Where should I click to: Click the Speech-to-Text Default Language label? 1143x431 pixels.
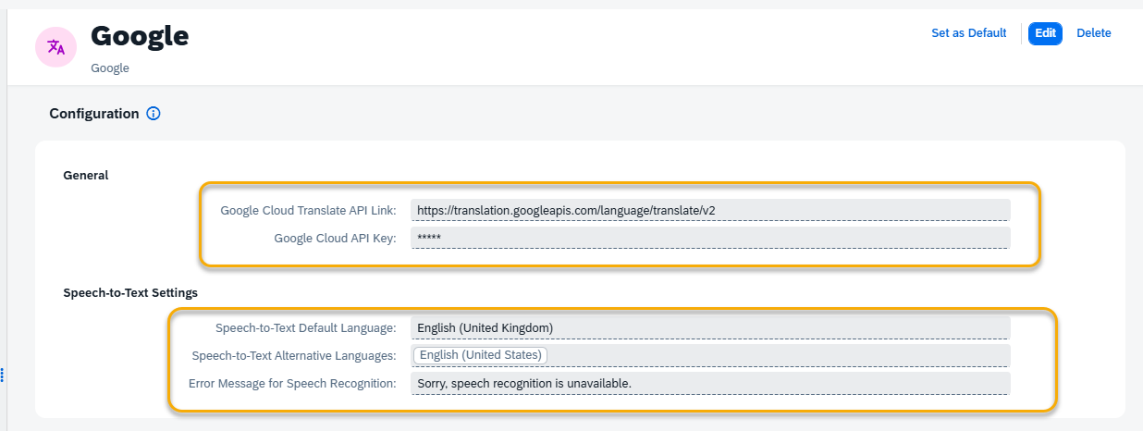[305, 327]
